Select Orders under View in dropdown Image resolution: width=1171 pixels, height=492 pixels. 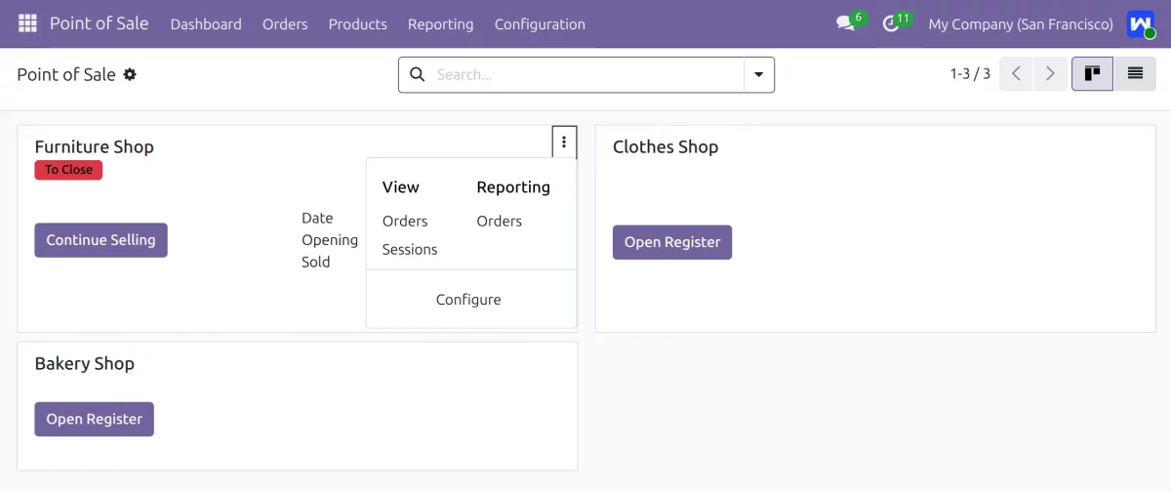[x=405, y=221]
